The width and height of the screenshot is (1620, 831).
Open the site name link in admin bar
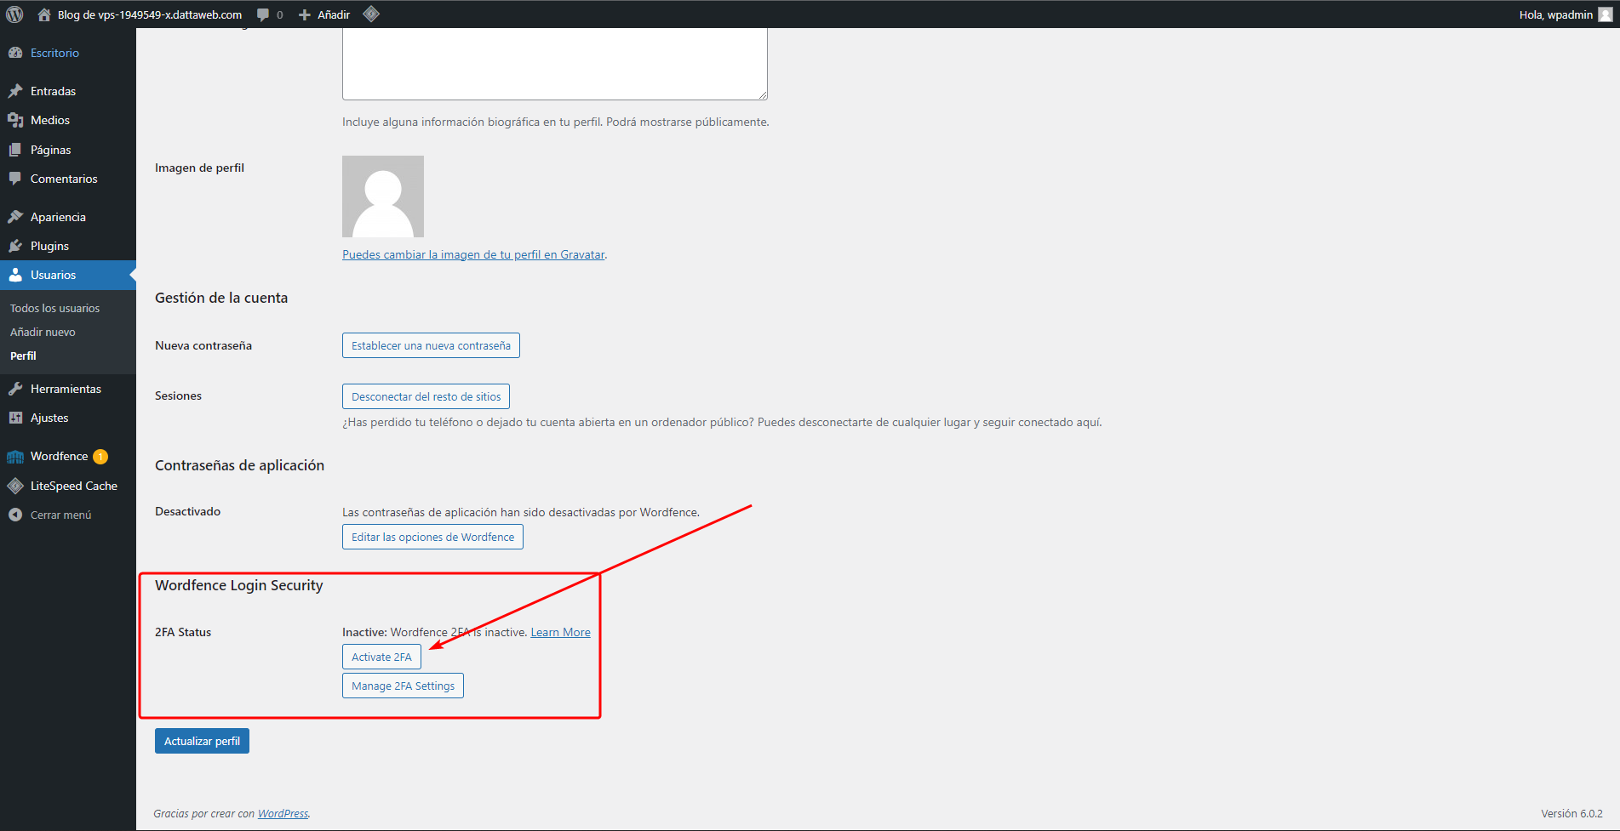coord(150,14)
